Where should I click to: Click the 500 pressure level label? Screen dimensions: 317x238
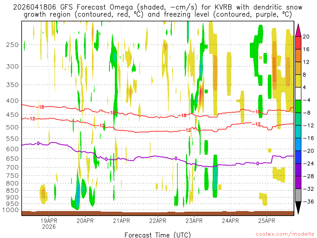pos(12,127)
